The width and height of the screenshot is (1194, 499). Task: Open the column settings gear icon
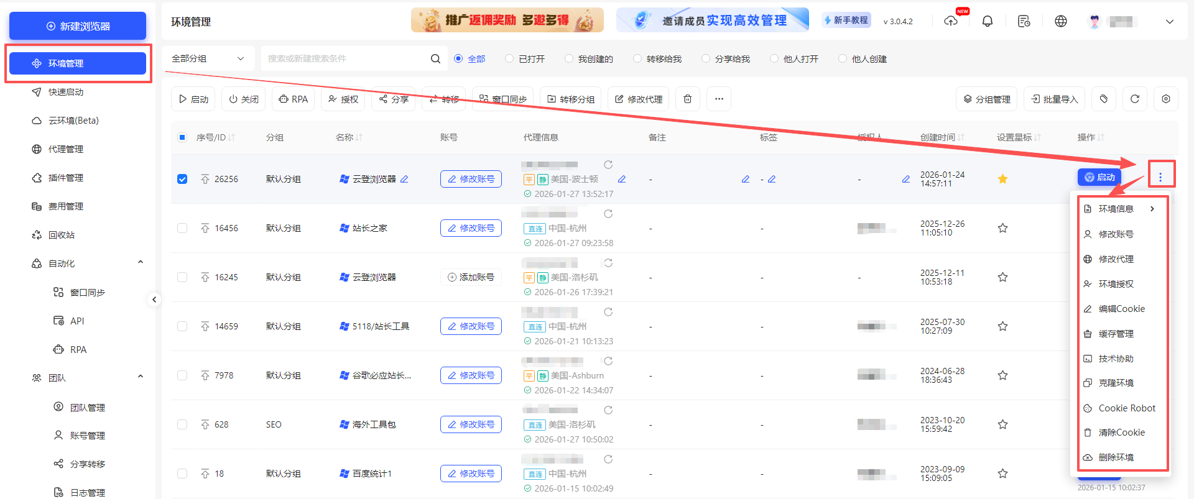[x=1166, y=99]
